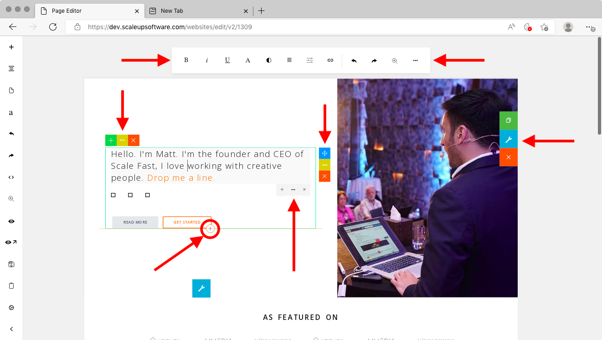Open the half-circle contrast icon in toolbar
The width and height of the screenshot is (602, 340).
click(269, 60)
